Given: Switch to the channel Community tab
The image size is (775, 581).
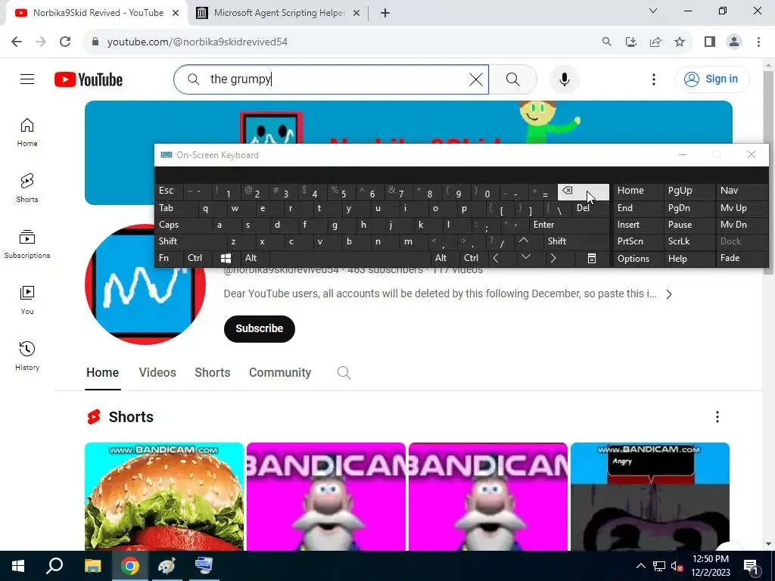Looking at the screenshot, I should (x=280, y=372).
